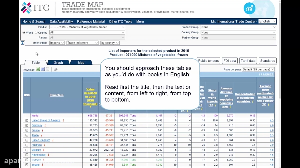Click Japan's 6.3 tariff link

[271, 135]
